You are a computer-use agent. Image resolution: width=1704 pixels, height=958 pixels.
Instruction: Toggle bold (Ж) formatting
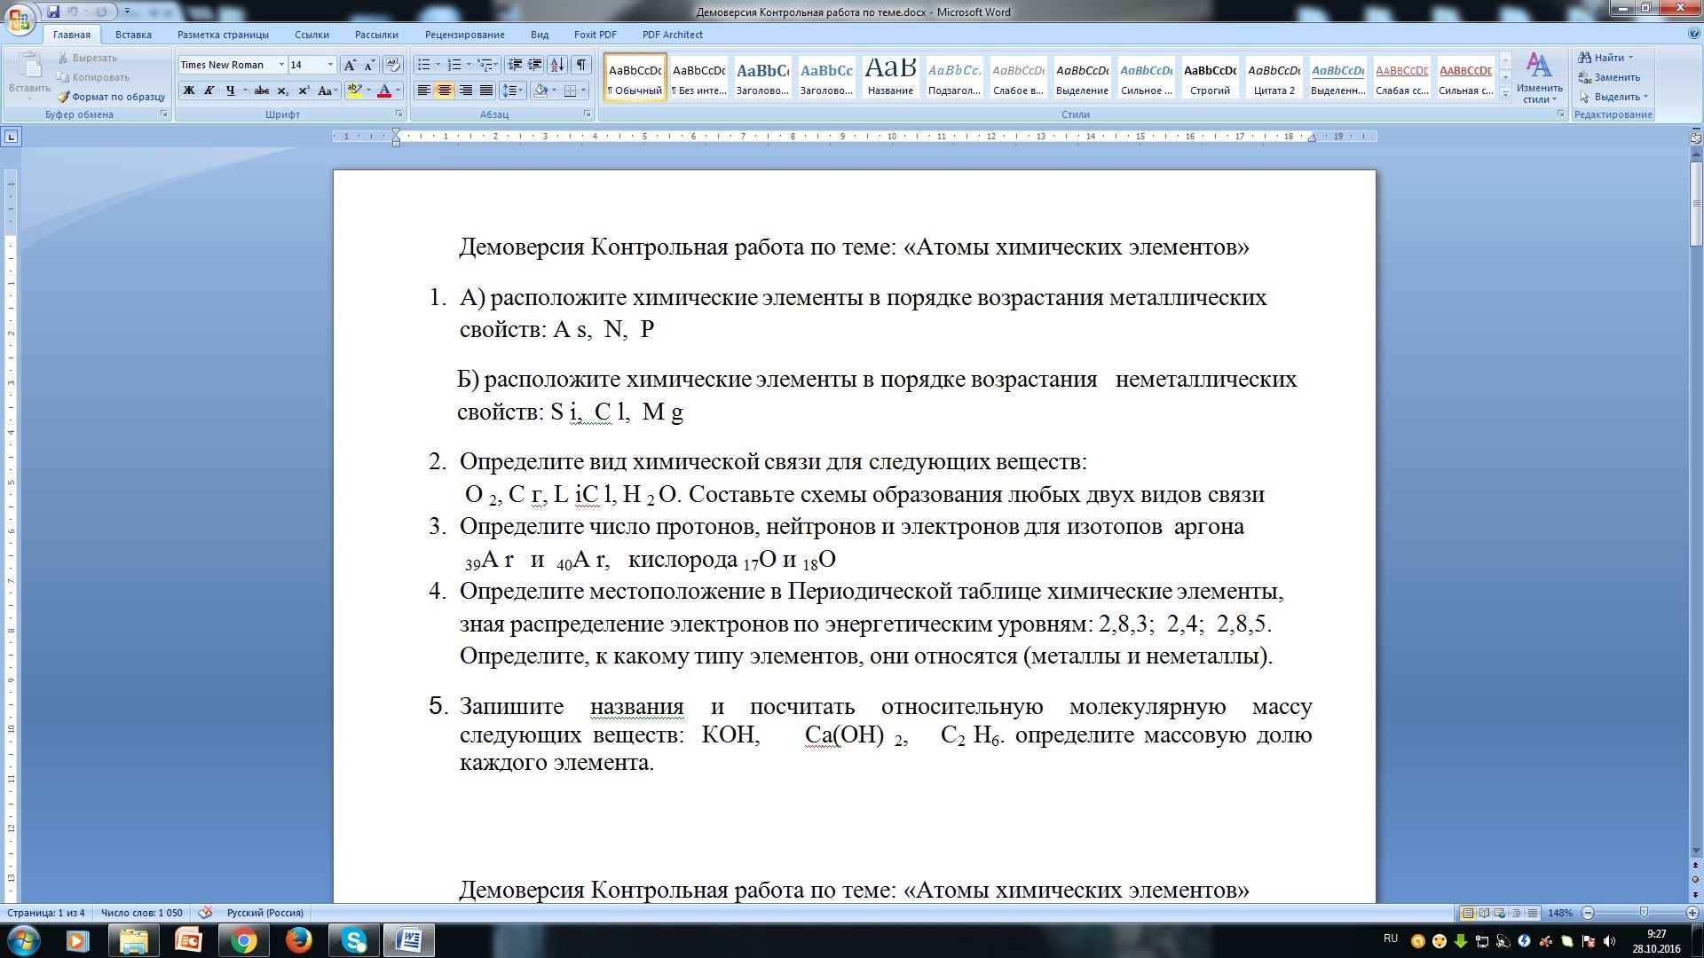[188, 90]
